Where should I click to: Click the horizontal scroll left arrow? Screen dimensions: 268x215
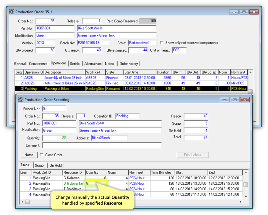22,202
